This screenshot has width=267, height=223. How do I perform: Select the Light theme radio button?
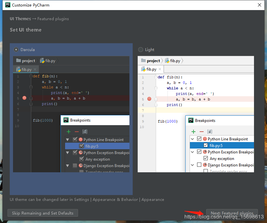coord(140,50)
